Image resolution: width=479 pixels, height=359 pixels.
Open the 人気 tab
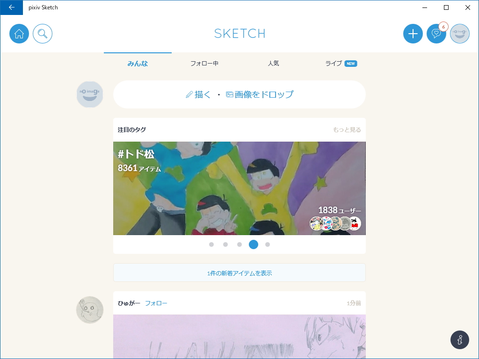(x=273, y=63)
